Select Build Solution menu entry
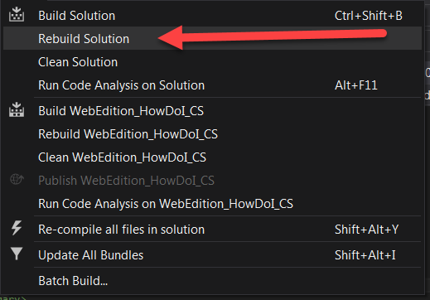 [212, 16]
